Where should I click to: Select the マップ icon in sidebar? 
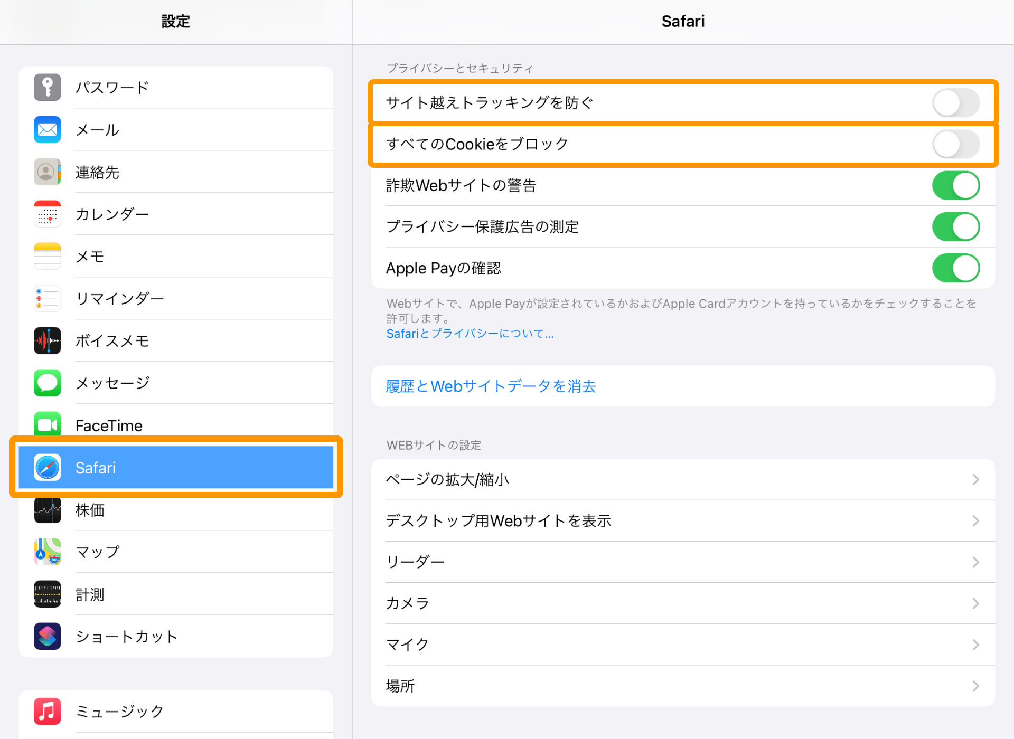[x=47, y=552]
